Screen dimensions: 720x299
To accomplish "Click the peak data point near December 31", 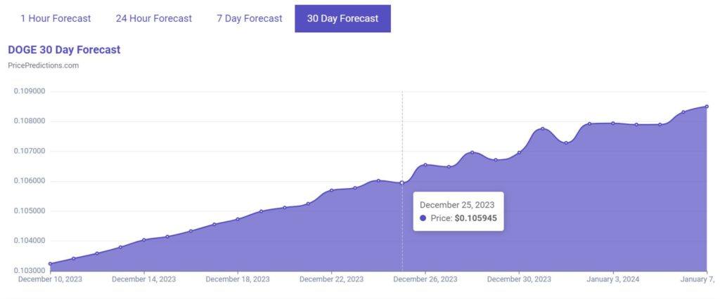I will coord(543,128).
